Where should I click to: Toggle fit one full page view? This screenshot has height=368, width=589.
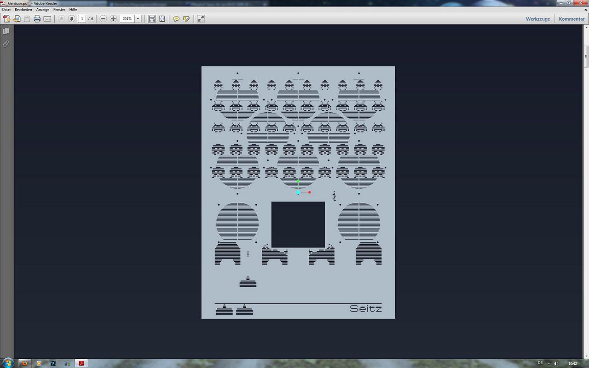(162, 19)
